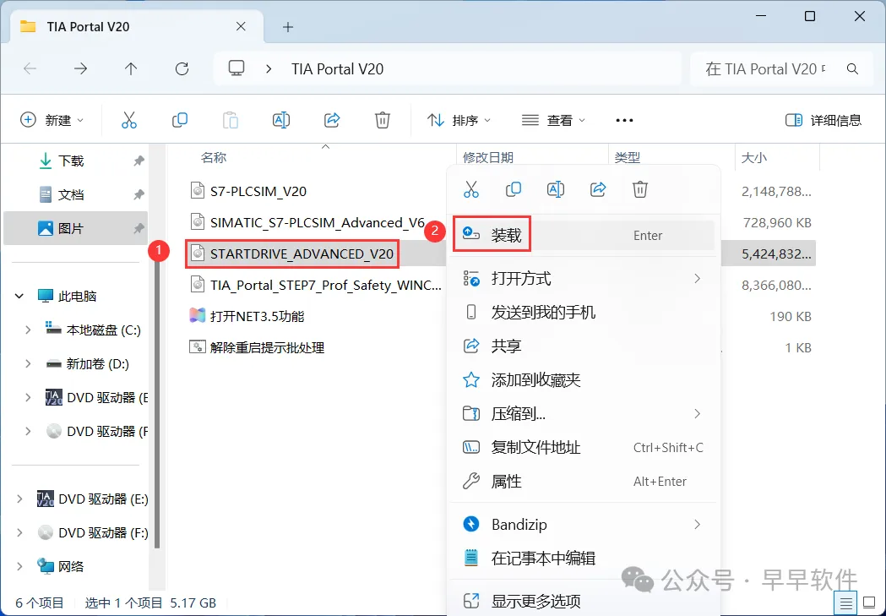Go forward with the right arrow
Screen dimensions: 886x616
(81, 69)
